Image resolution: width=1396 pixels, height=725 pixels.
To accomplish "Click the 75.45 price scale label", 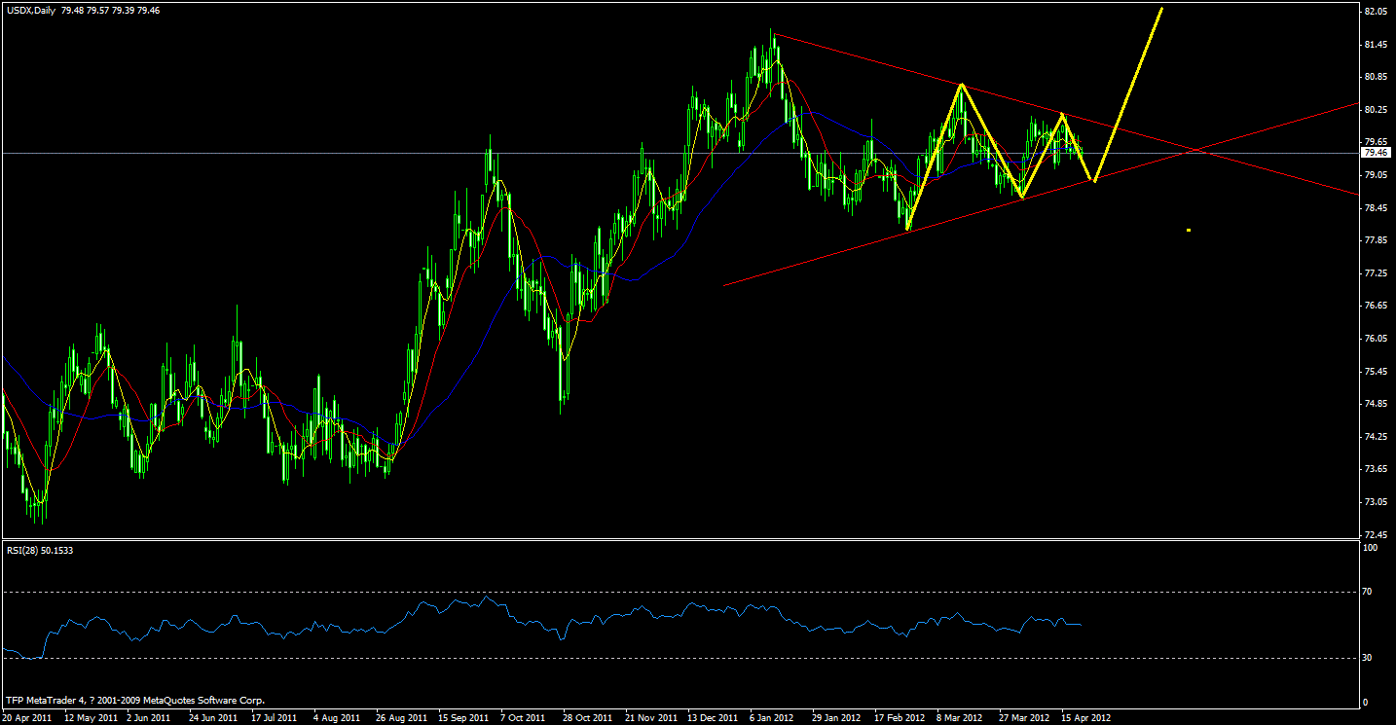I will (x=1377, y=372).
